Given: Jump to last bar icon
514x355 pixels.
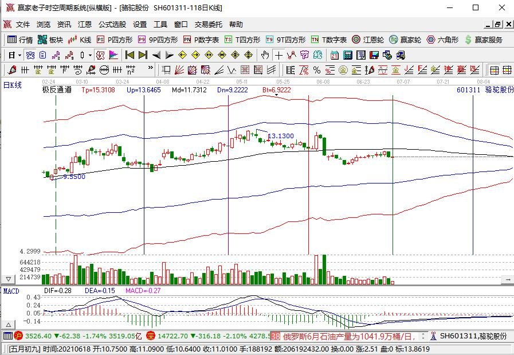Looking at the screenshot, I should coord(143,55).
